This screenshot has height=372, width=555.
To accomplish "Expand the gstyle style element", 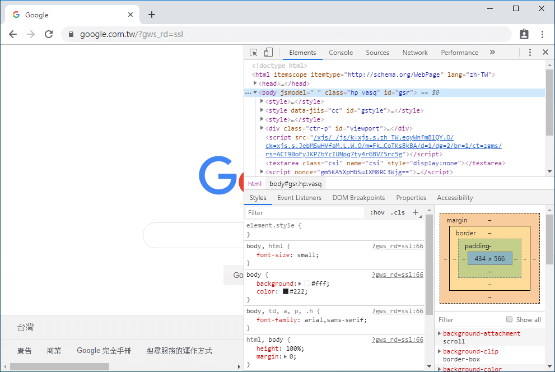I will click(x=262, y=110).
